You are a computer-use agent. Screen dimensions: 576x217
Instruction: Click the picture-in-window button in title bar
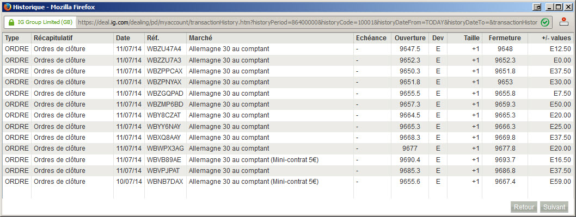537,7
